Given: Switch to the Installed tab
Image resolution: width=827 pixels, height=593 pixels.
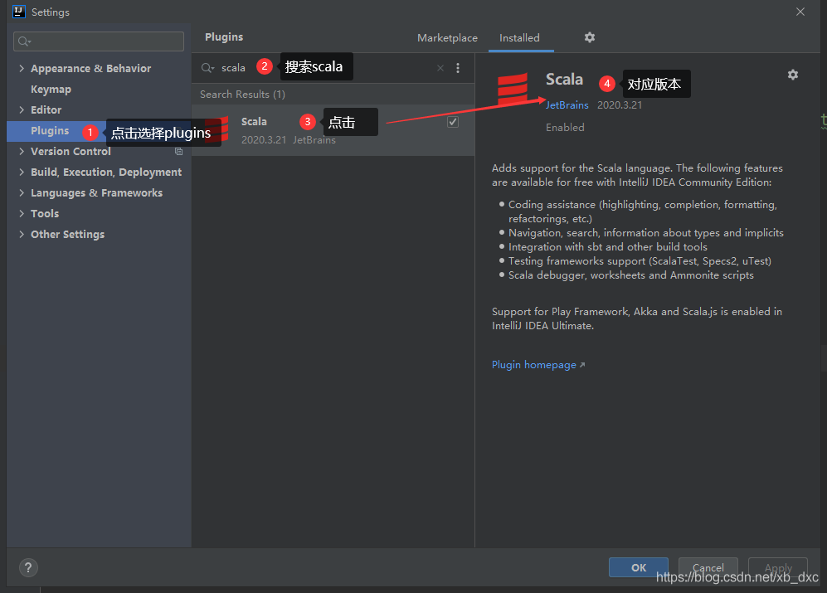Looking at the screenshot, I should click(x=519, y=38).
